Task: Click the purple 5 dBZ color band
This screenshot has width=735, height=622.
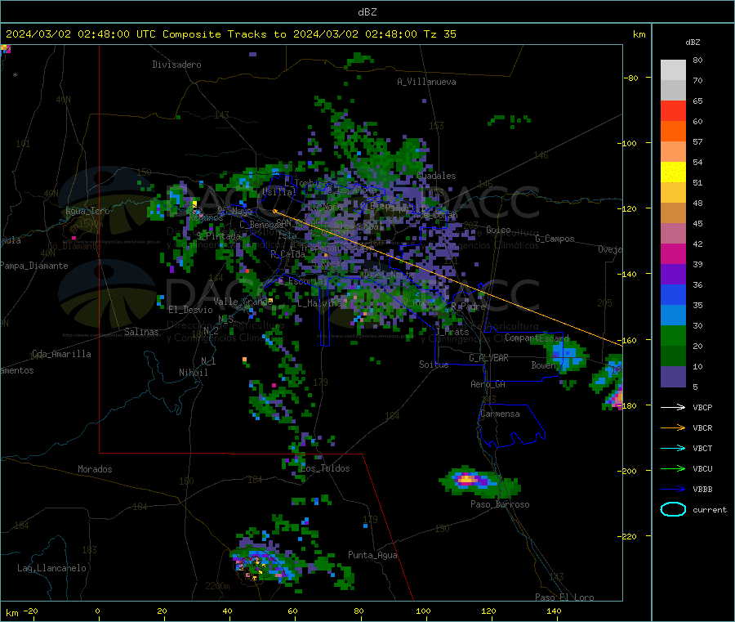Action: point(673,377)
